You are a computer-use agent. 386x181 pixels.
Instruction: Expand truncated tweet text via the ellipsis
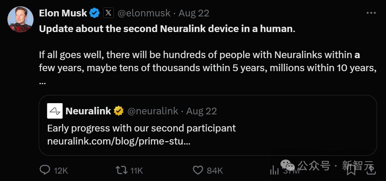click(42, 82)
